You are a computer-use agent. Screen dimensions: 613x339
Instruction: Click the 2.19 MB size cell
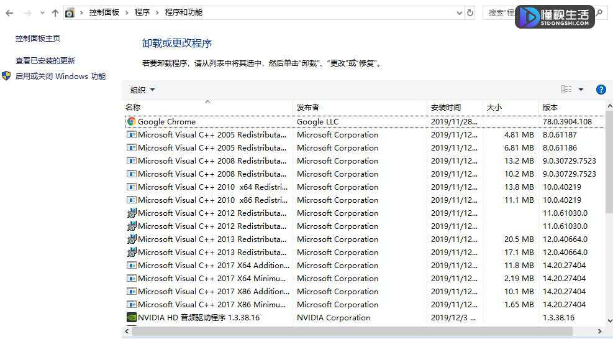(x=519, y=278)
